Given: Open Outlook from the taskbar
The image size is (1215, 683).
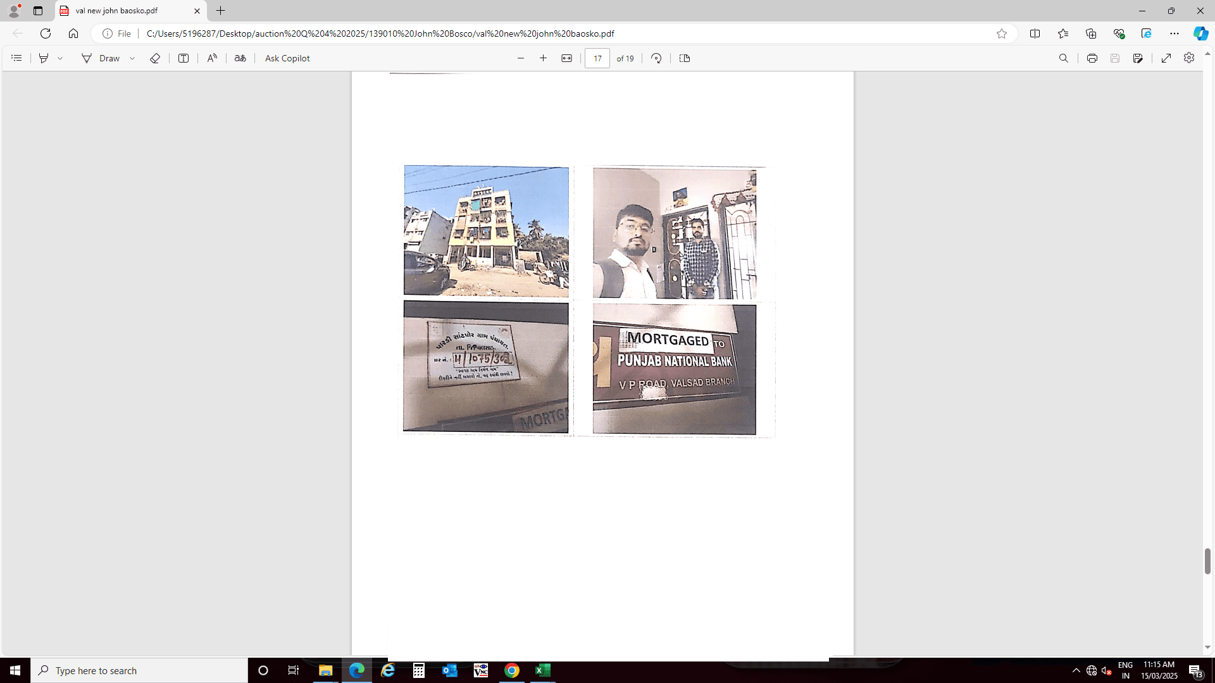Looking at the screenshot, I should click(450, 670).
